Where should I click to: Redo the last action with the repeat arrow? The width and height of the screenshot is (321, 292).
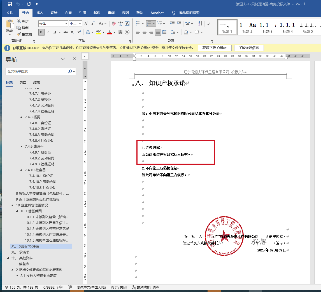pos(29,4)
